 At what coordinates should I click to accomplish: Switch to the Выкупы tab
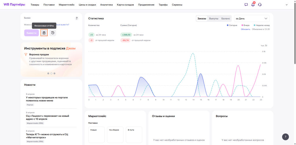pos(214,18)
